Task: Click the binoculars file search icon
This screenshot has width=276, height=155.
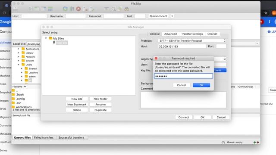Action: click(x=126, y=9)
